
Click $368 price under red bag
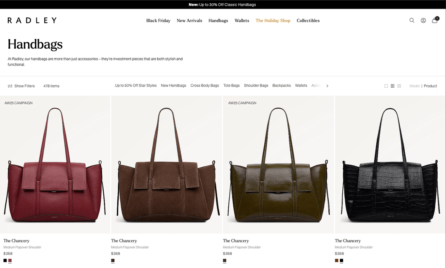tap(8, 254)
